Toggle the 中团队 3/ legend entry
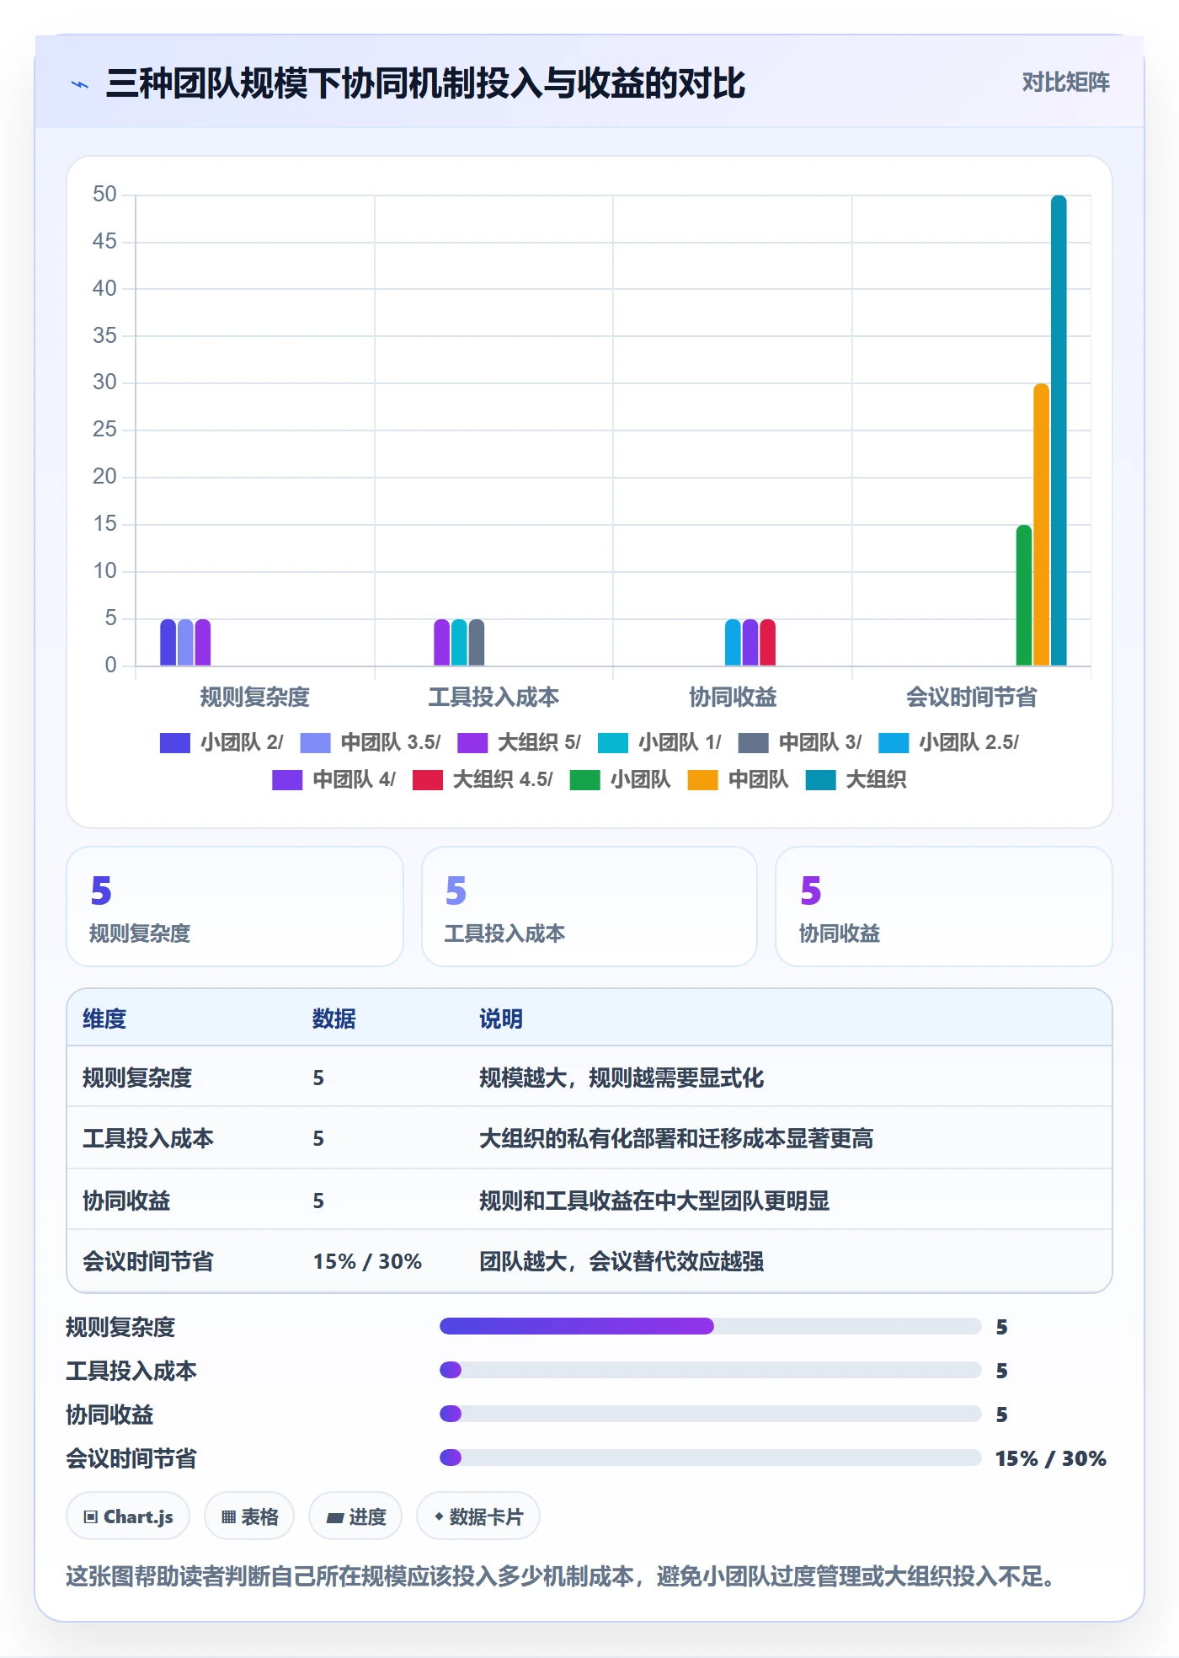 (800, 742)
